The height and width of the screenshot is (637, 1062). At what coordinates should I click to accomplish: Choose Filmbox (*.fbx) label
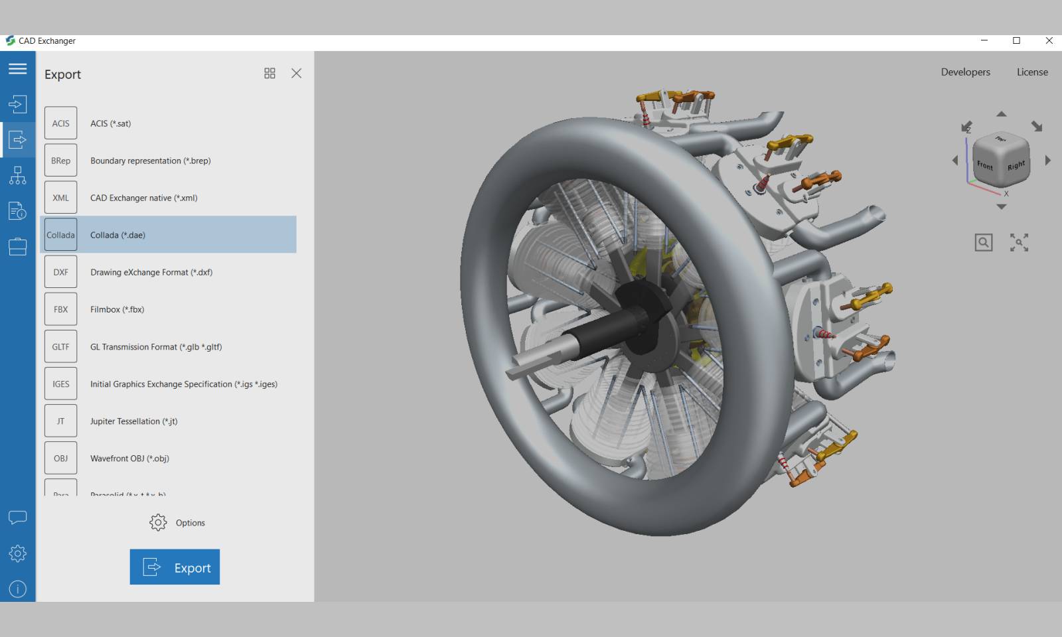[x=117, y=309]
